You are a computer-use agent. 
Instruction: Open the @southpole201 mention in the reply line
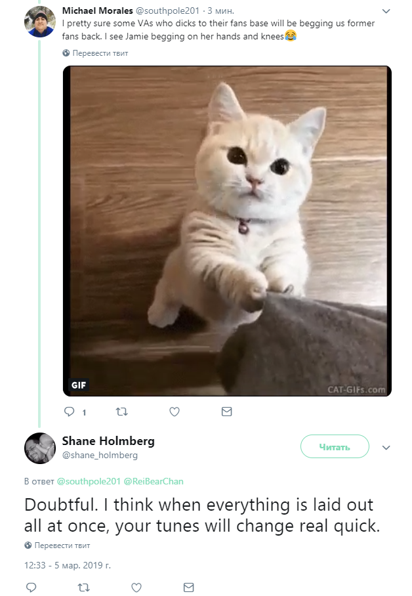pos(89,481)
